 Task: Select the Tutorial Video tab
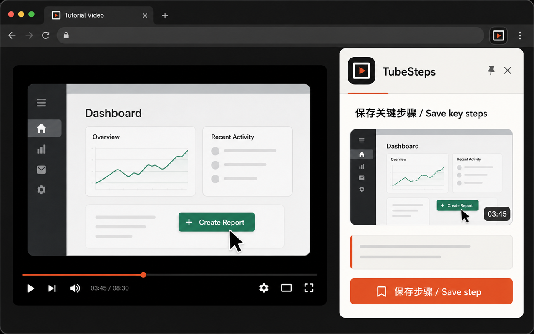pos(98,15)
